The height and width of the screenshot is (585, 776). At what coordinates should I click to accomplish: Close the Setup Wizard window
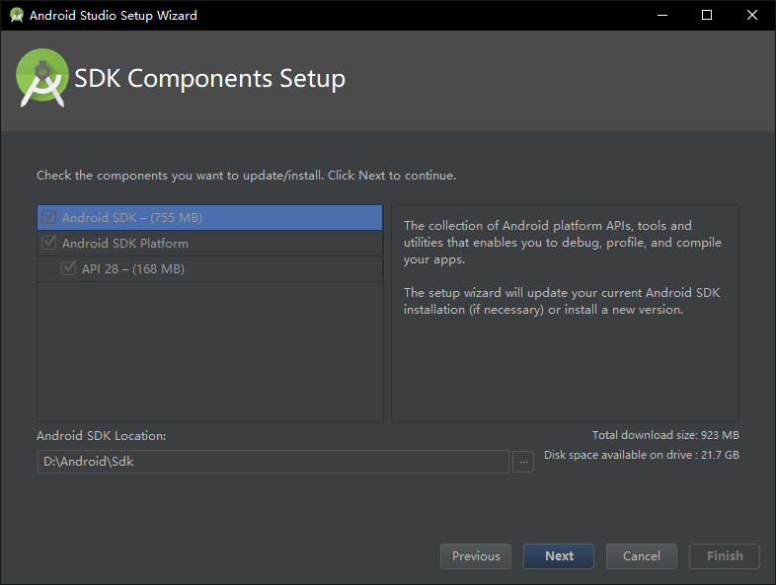click(x=751, y=16)
